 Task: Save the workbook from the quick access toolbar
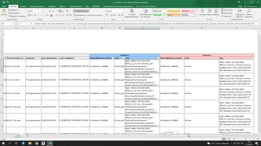coord(4,2)
